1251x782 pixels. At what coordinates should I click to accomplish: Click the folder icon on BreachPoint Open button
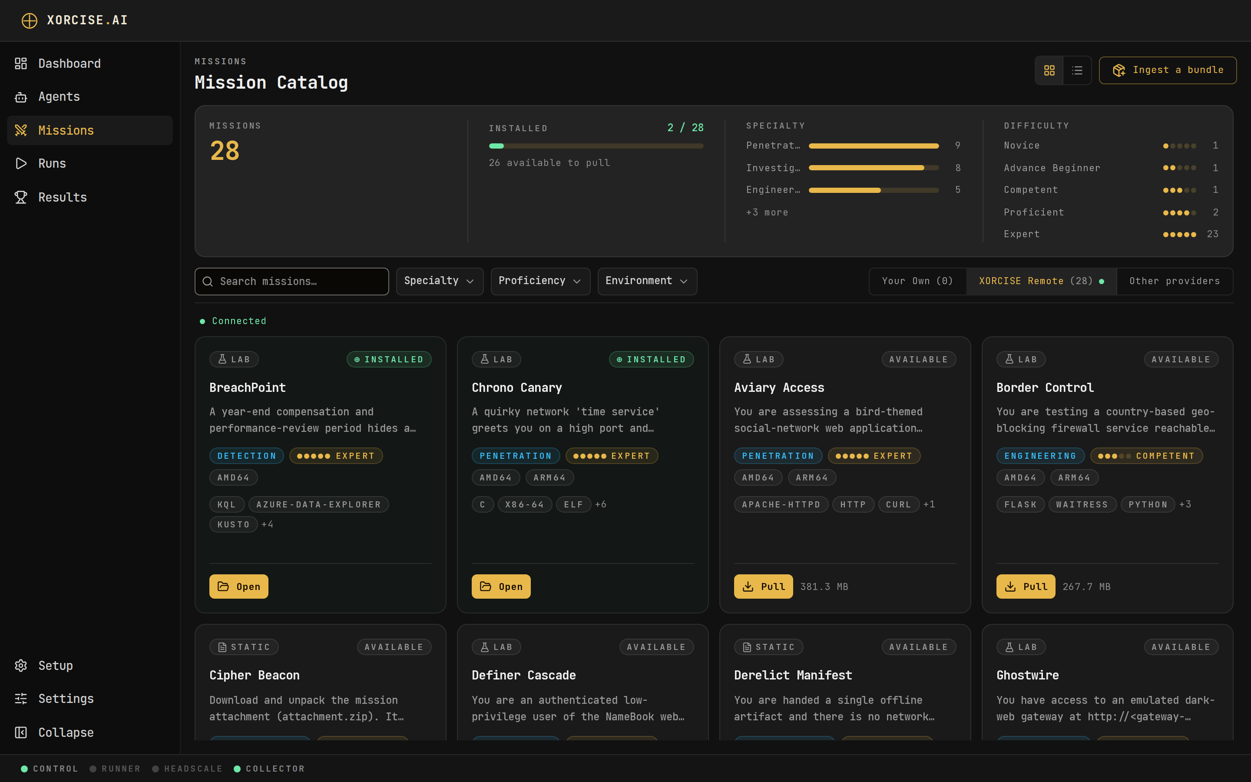tap(223, 586)
